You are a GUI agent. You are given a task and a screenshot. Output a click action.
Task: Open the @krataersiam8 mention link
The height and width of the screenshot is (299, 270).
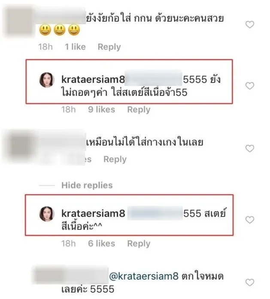point(144,276)
